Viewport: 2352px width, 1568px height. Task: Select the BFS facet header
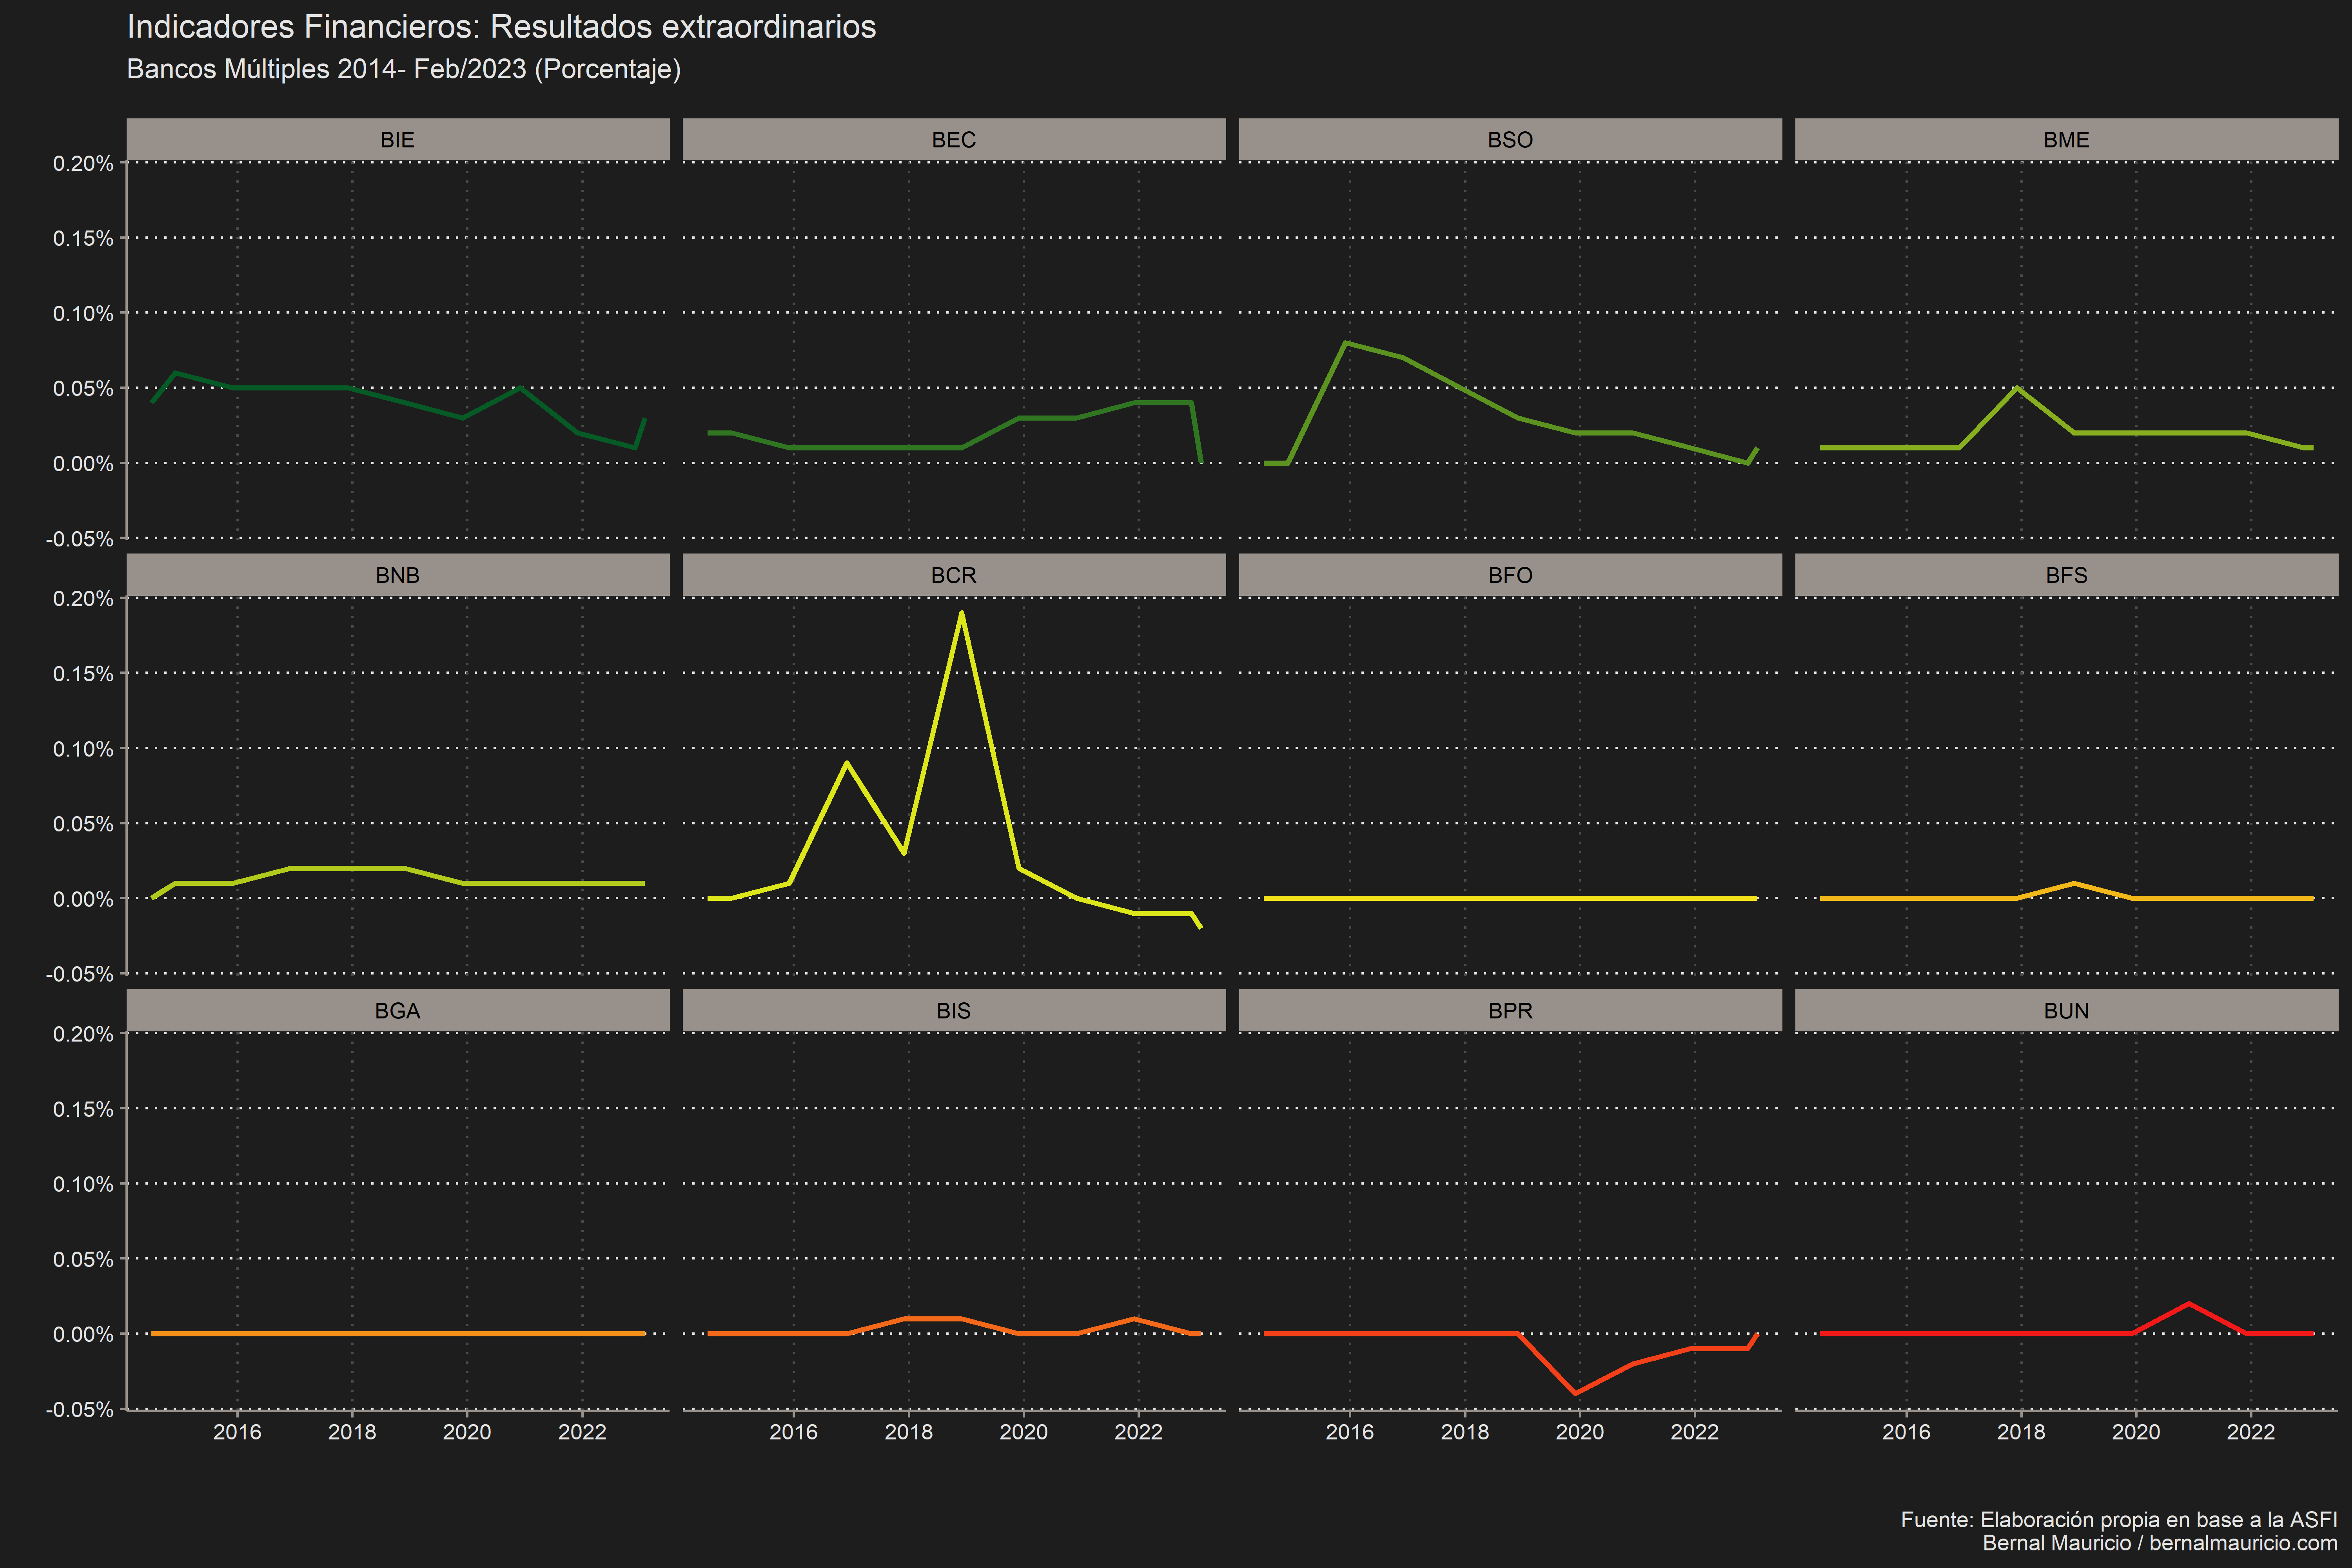coord(2066,575)
